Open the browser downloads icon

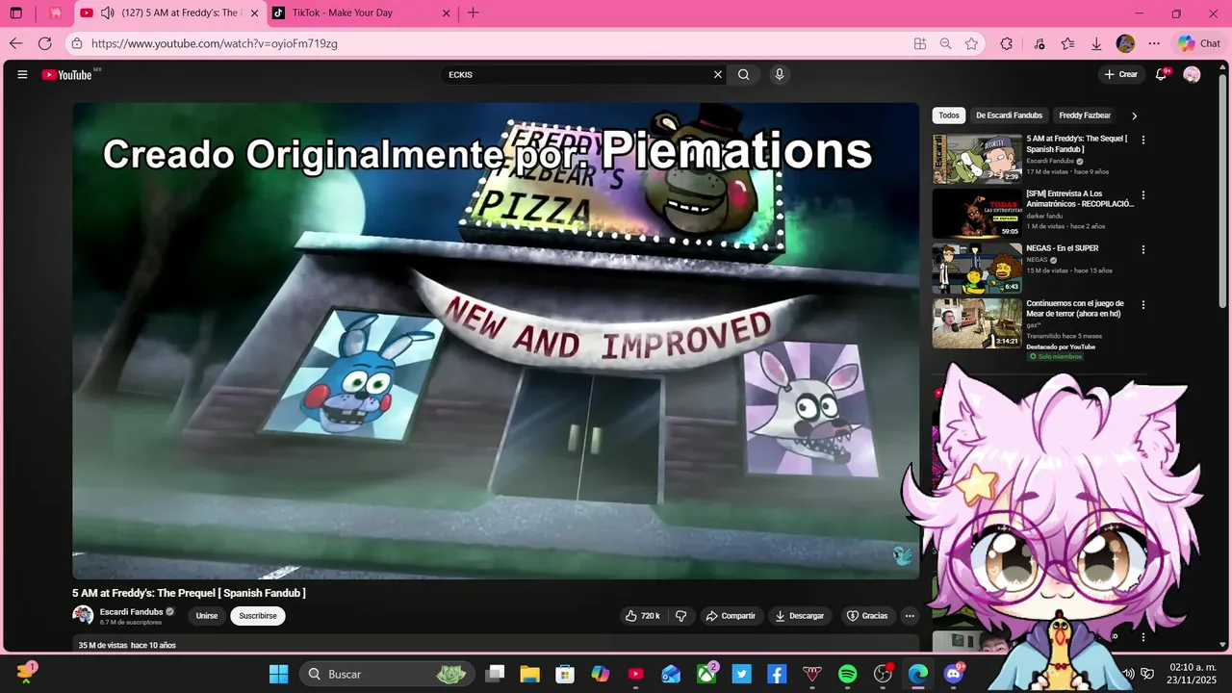[x=1096, y=43]
